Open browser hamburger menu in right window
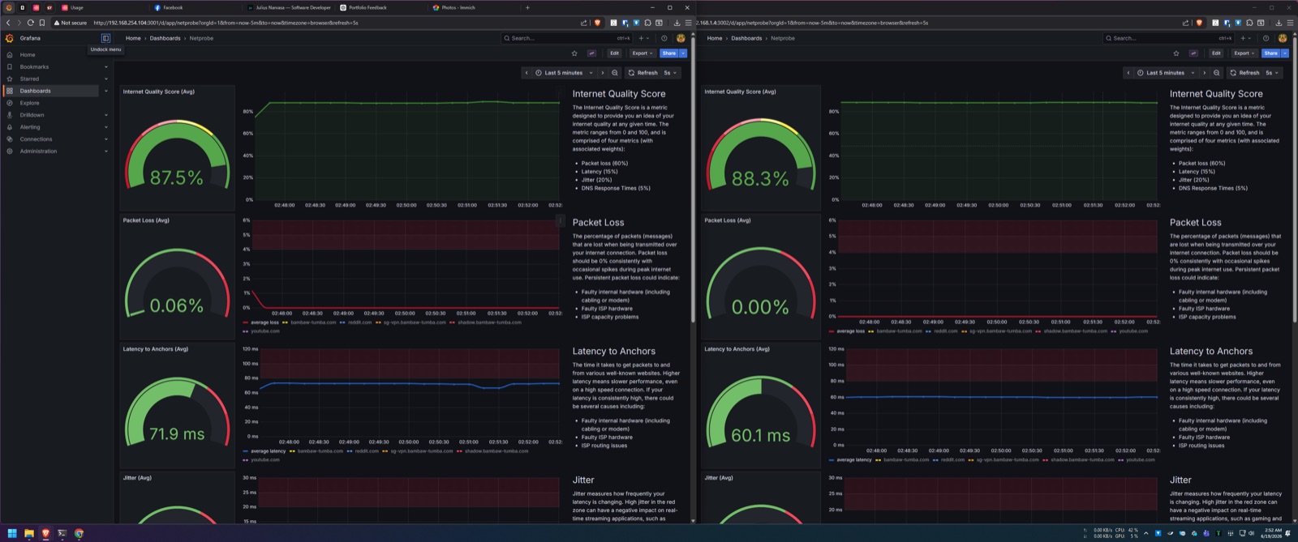Screen dimensions: 1298x542 [1291, 23]
